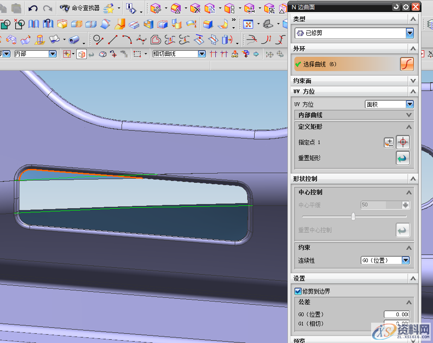Uncheck the 修剪到边界 option

(x=298, y=291)
